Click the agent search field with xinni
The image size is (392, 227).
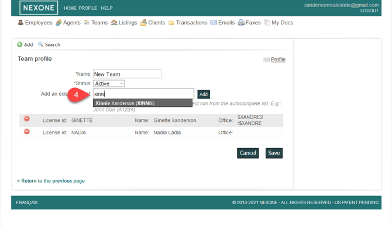point(143,94)
